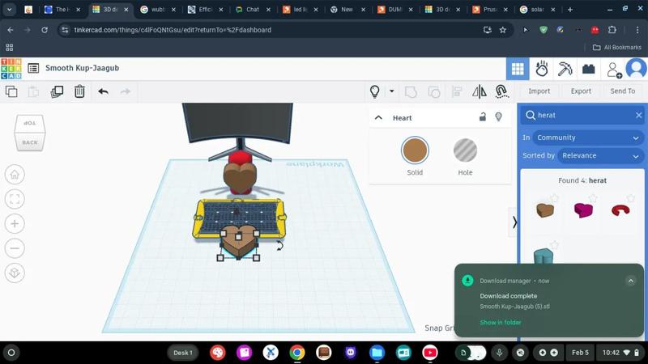Click the Duplicate and repeat icon
Screen dimensions: 648x364
57,91
